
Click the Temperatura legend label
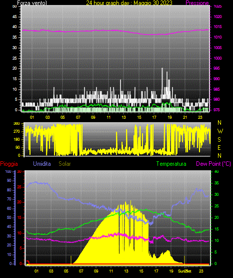[171, 164]
